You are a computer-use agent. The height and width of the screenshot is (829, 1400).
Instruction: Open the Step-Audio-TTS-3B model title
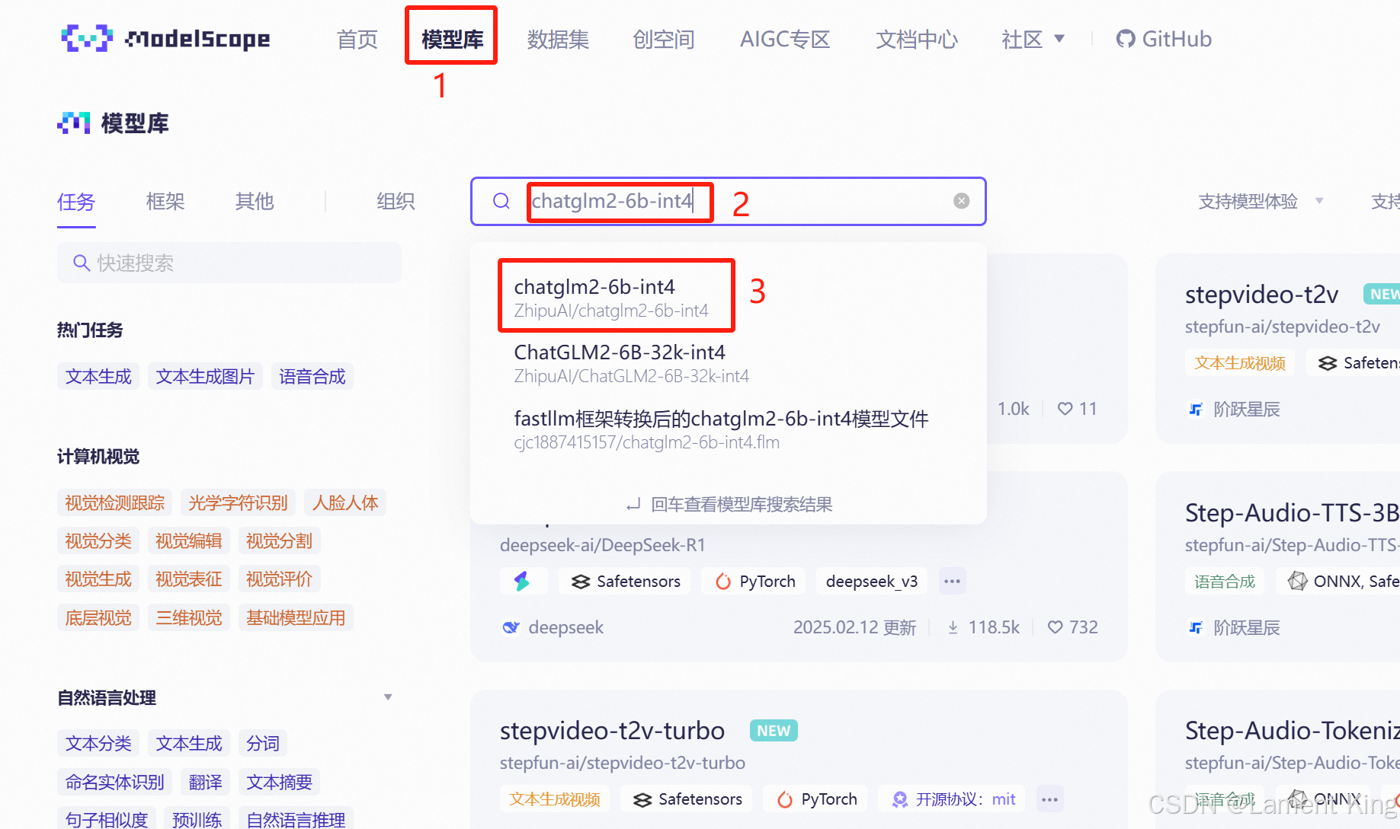[1291, 513]
